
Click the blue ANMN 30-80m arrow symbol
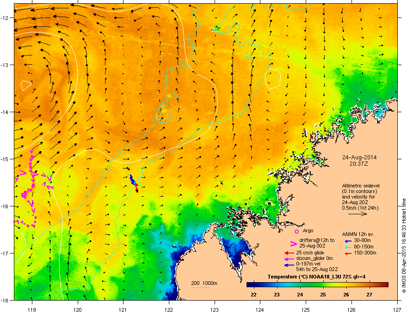coord(348,241)
